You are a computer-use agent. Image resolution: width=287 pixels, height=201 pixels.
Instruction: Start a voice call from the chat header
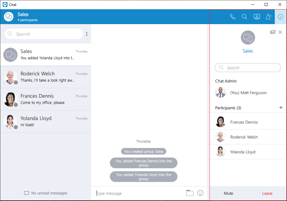tap(232, 17)
